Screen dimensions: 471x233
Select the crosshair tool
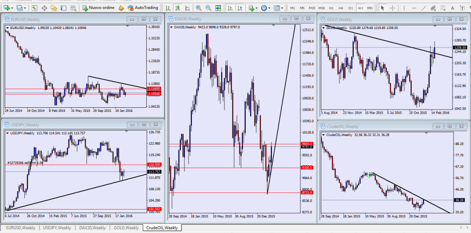[393, 8]
